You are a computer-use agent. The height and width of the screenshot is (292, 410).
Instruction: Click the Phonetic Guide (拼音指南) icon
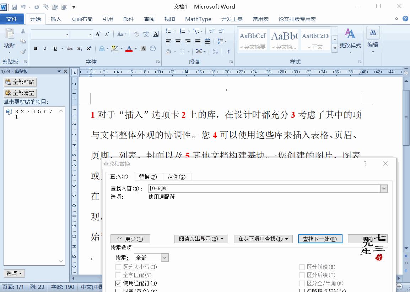(146, 34)
